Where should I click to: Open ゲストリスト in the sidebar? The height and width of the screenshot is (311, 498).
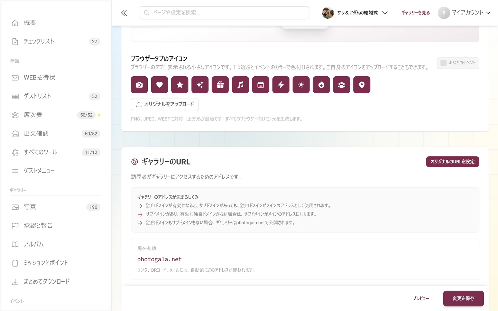(56, 96)
